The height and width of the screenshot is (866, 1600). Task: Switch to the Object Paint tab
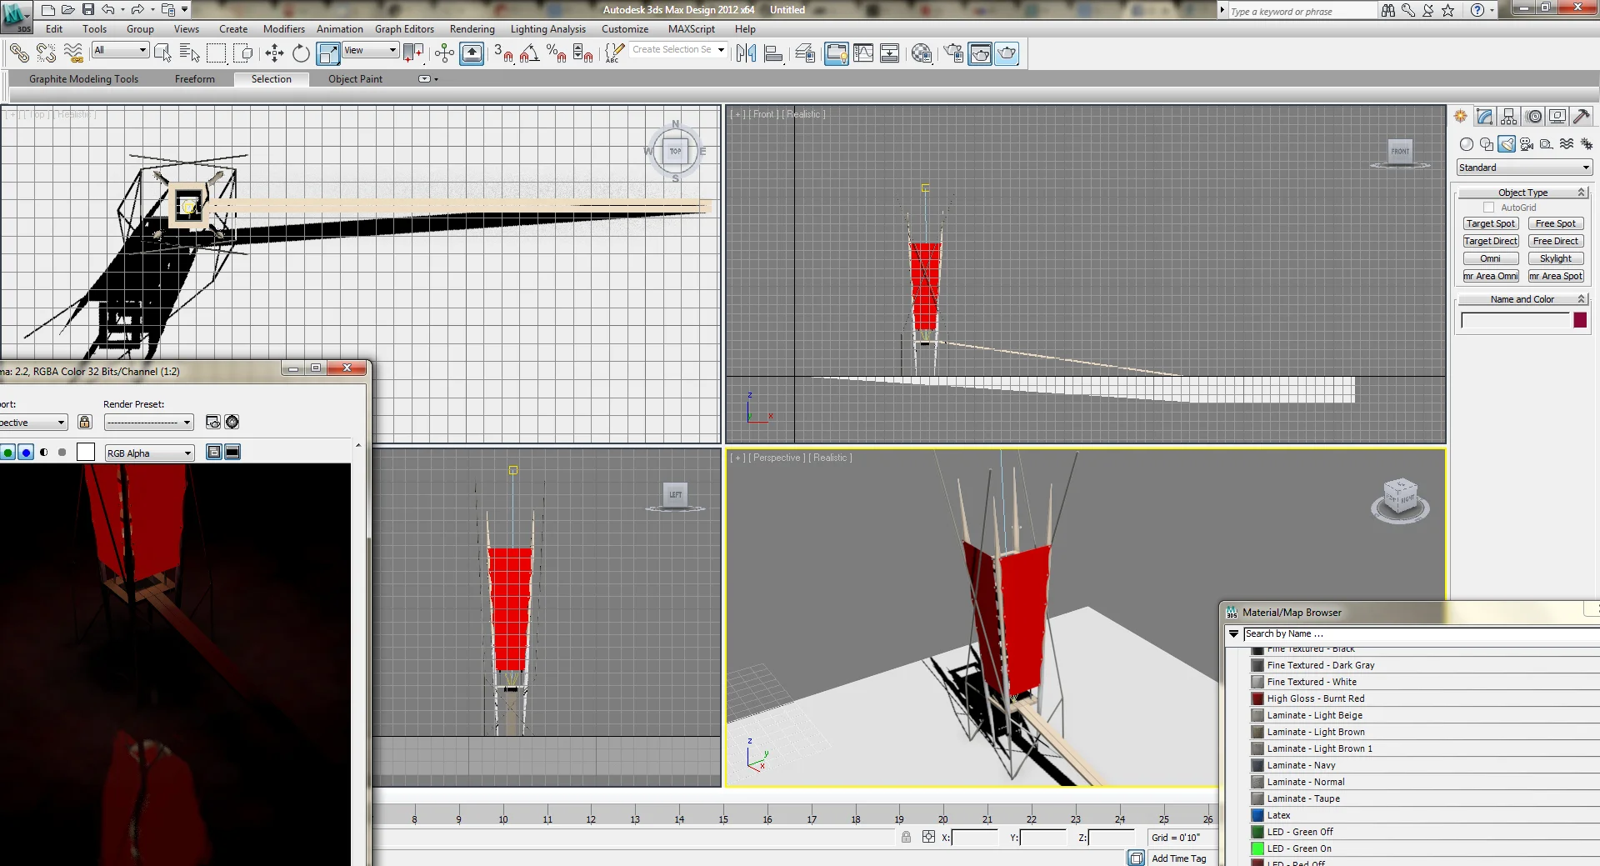pyautogui.click(x=355, y=79)
